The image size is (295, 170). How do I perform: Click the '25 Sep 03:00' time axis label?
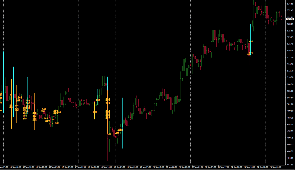pos(276,167)
